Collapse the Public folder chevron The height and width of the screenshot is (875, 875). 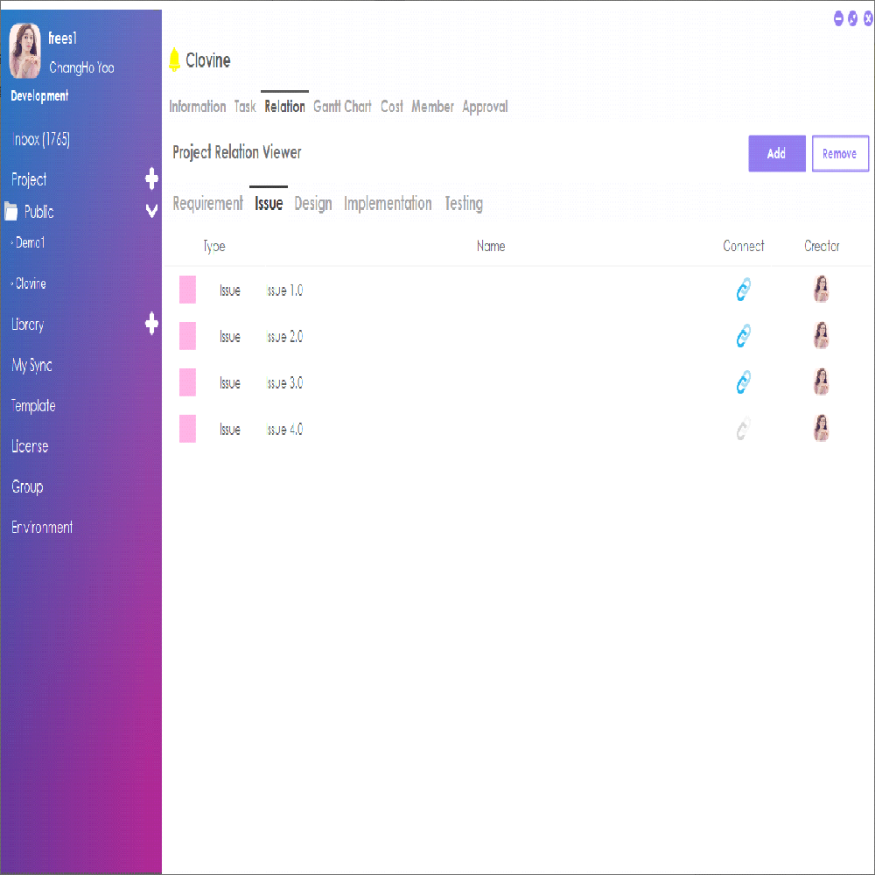[x=151, y=212]
